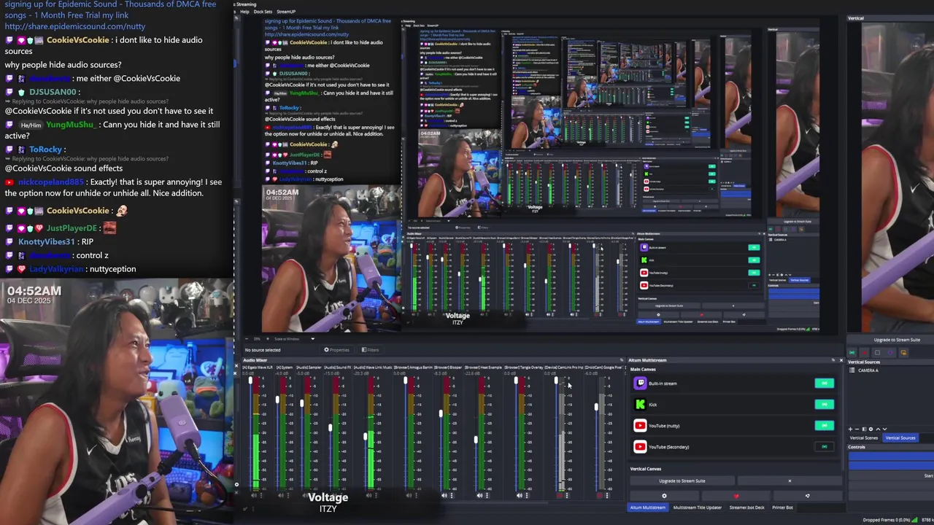Viewport: 934px width, 525px height.
Task: Mute the Heat Example browser channel
Action: click(x=479, y=495)
